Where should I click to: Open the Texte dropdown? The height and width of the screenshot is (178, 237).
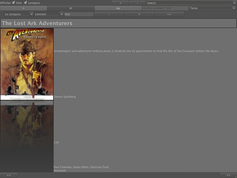pyautogui.click(x=212, y=8)
